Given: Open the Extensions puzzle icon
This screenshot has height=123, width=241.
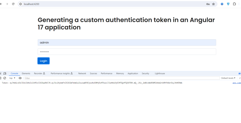Looking at the screenshot, I should [x=234, y=4].
